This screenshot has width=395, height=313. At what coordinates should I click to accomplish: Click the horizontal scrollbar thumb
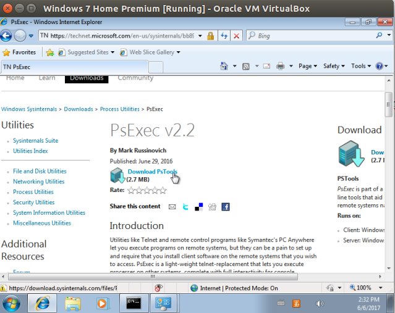point(153,277)
